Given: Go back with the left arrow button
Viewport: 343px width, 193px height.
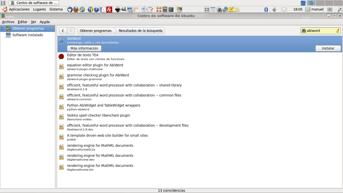Looking at the screenshot, I should coord(63,31).
